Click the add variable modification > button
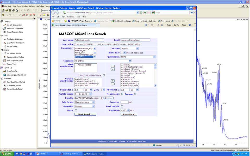The width and height of the screenshot is (250, 156). (113, 81)
